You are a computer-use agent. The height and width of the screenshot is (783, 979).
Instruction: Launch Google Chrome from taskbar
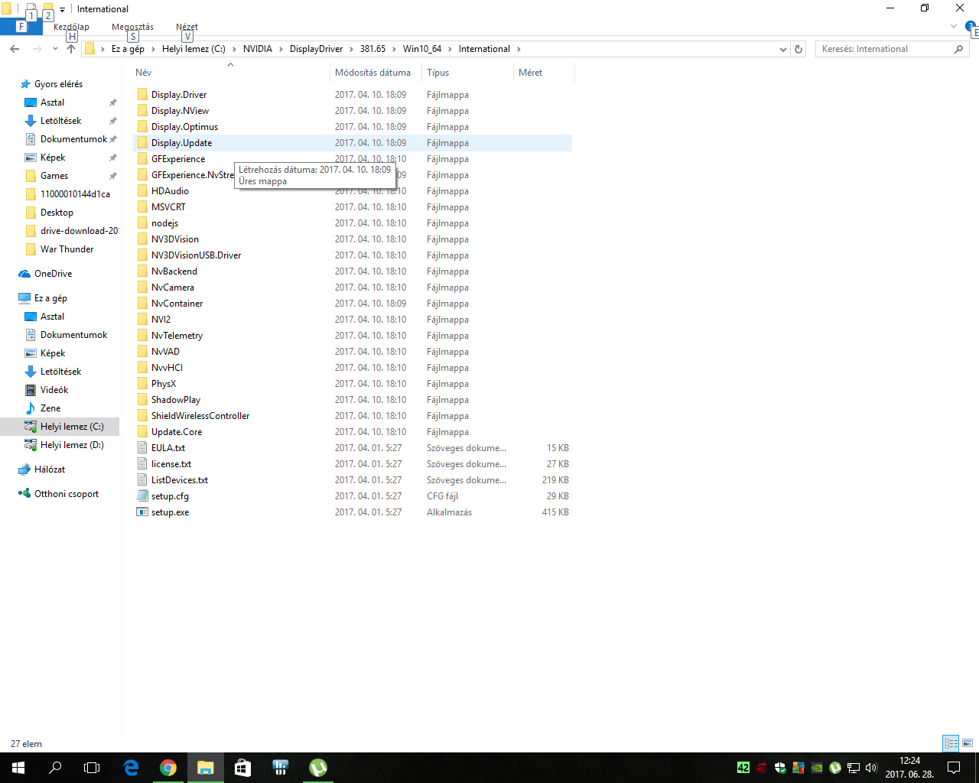(x=168, y=768)
